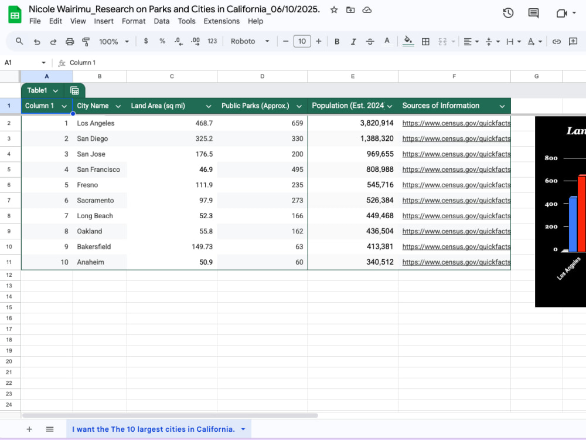This screenshot has height=440, width=586.
Task: Open the version history clock icon
Action: (508, 13)
